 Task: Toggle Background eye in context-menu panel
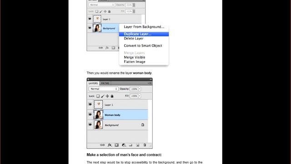point(90,28)
